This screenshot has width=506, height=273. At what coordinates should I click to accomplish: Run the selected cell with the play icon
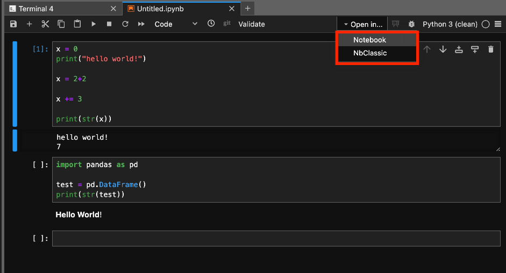point(93,24)
